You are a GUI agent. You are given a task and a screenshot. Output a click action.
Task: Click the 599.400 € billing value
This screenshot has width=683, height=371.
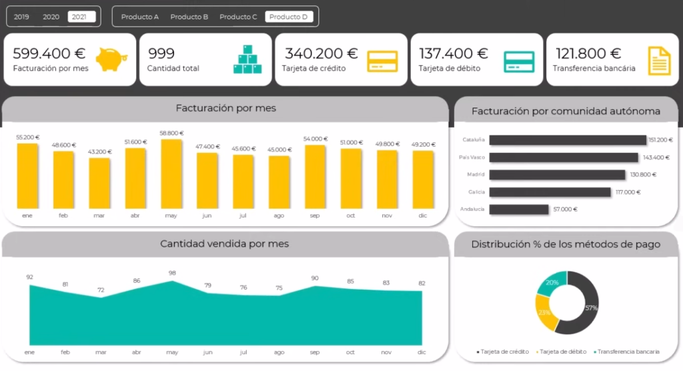pos(49,53)
